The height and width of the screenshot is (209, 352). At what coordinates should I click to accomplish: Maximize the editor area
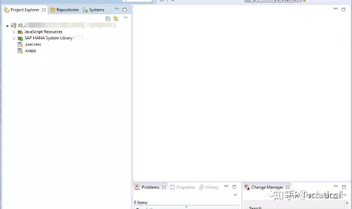(343, 10)
